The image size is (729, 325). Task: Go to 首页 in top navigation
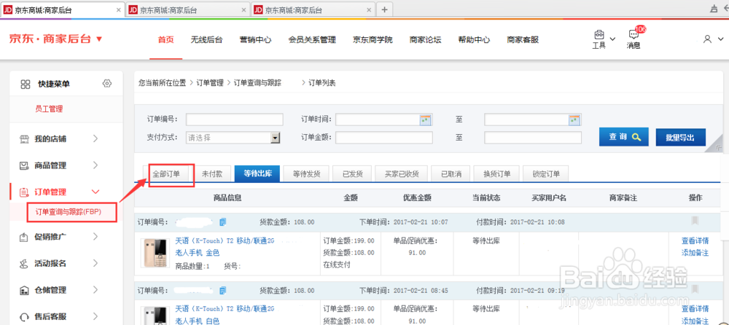165,40
